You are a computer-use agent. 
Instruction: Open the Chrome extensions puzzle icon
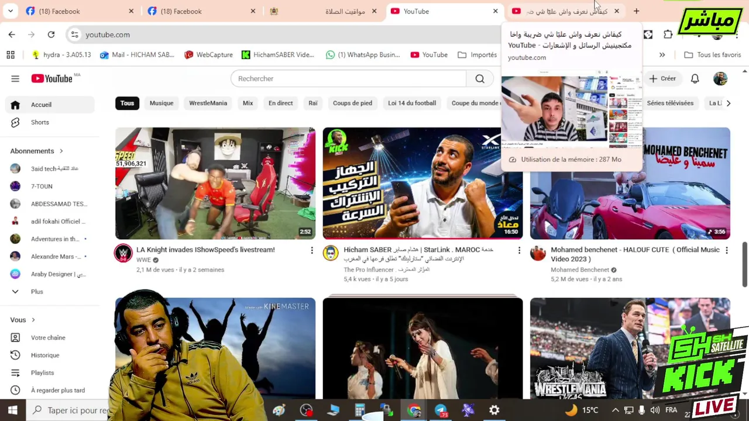(668, 34)
